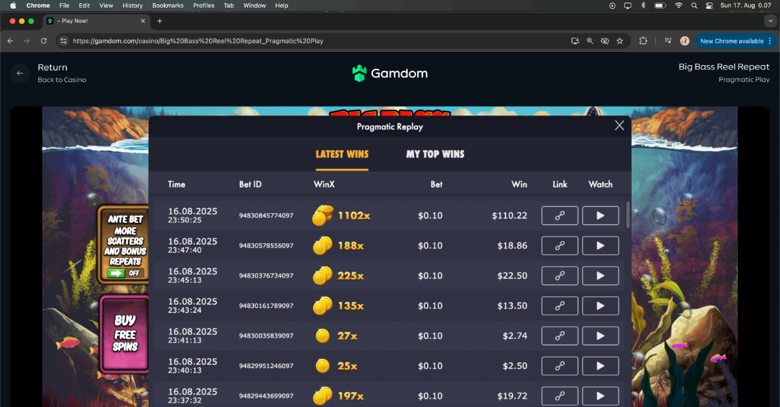The image size is (780, 407).
Task: Open the Chrome app menu
Action: (x=38, y=5)
